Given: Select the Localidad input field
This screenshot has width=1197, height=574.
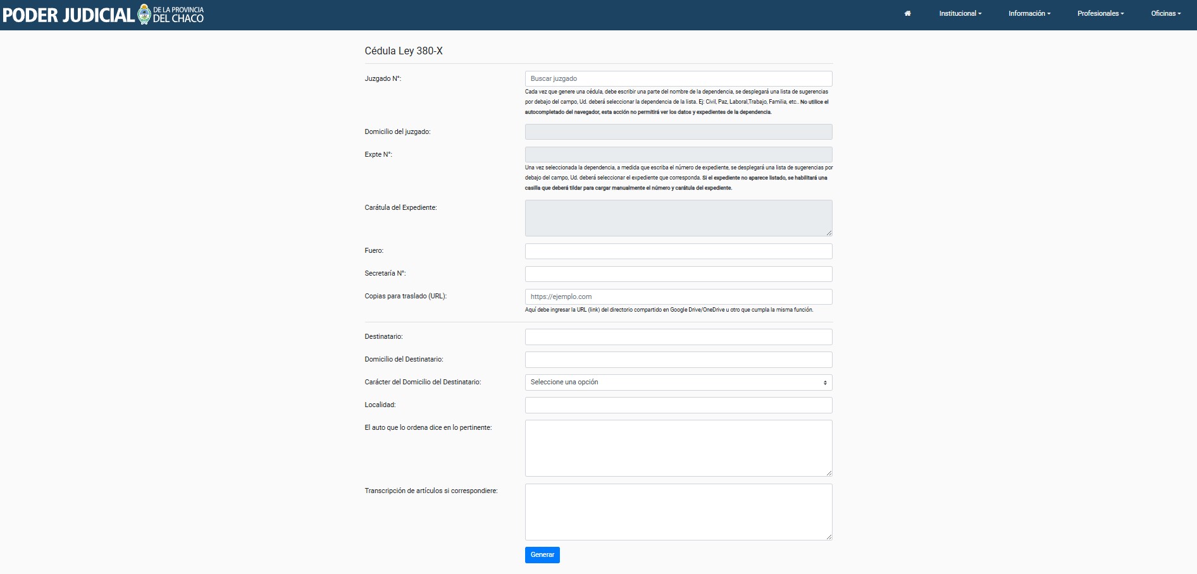Looking at the screenshot, I should (678, 405).
